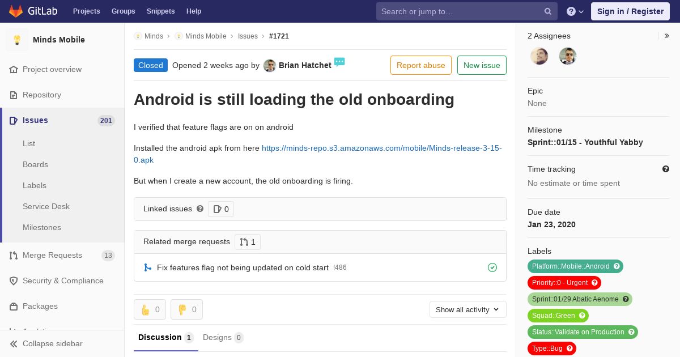Click the Issues breadcrumb link
This screenshot has height=357, width=680.
pos(248,36)
